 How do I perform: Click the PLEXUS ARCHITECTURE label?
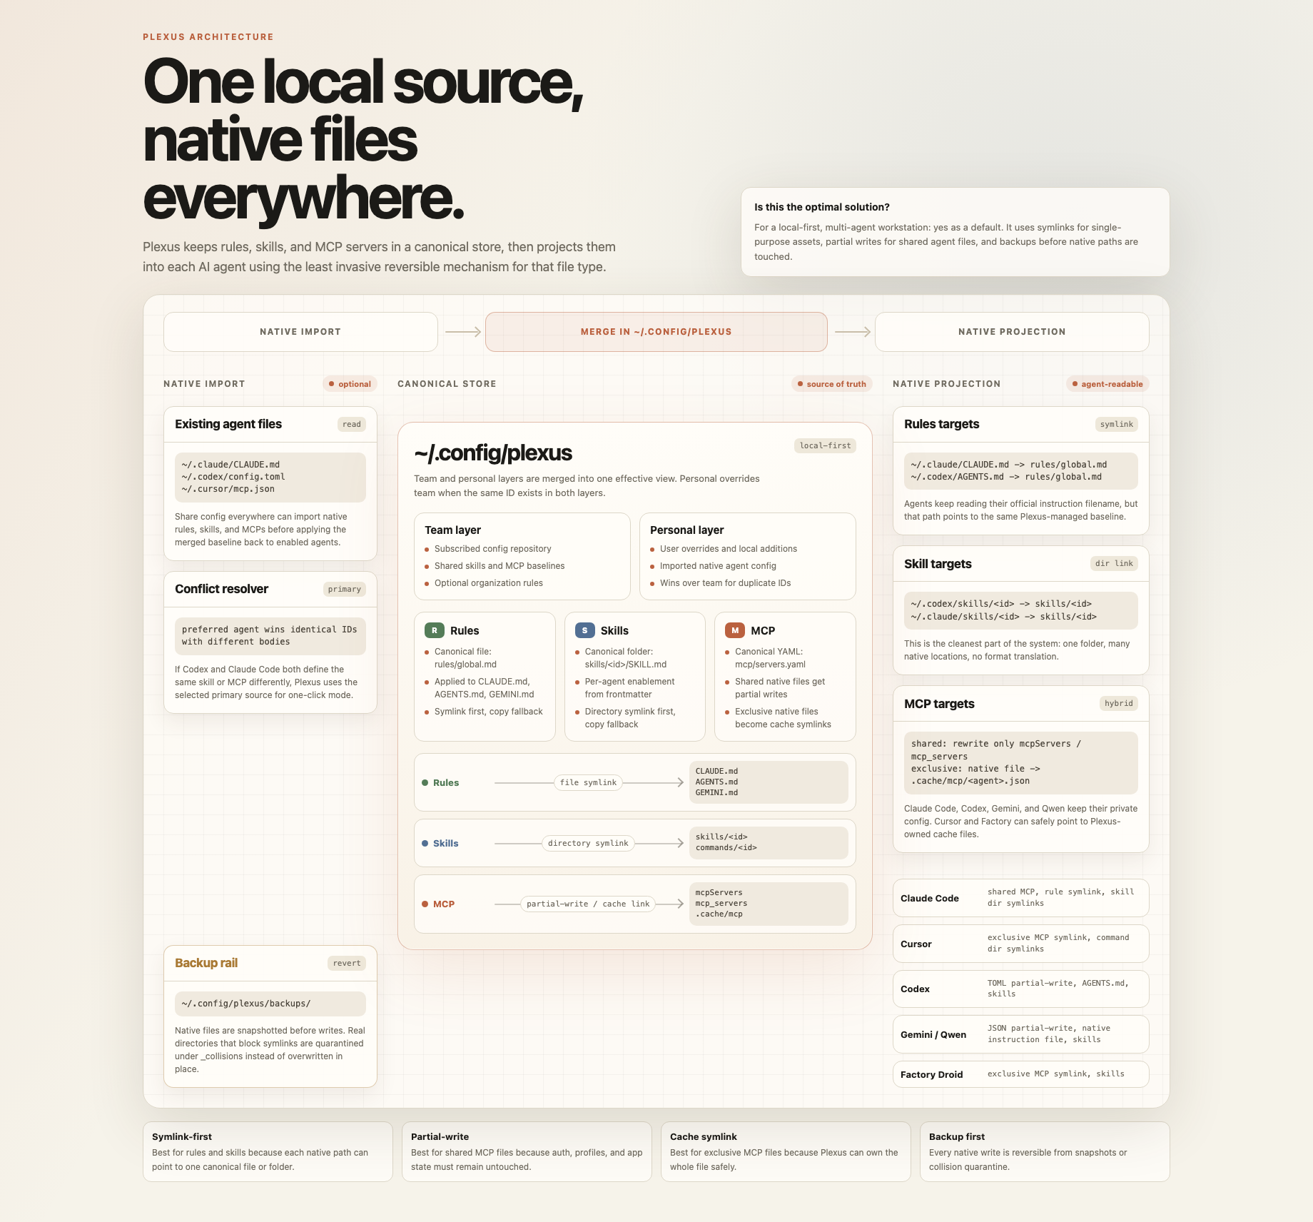[208, 37]
